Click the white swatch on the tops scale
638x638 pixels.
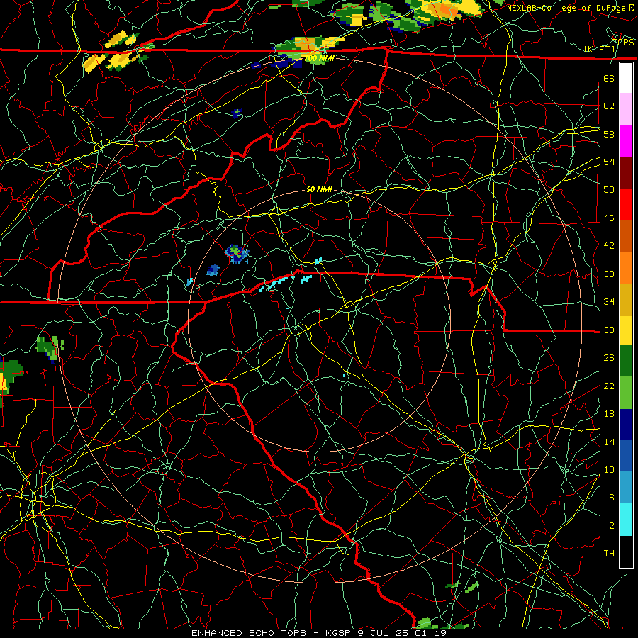click(626, 78)
